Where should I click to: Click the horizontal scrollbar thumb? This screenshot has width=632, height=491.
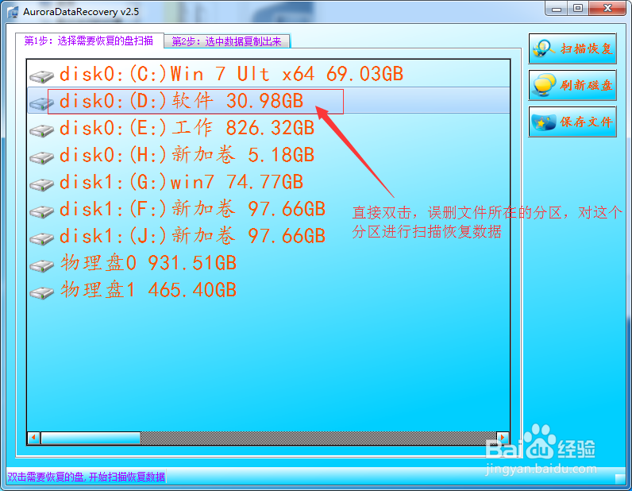(91, 438)
